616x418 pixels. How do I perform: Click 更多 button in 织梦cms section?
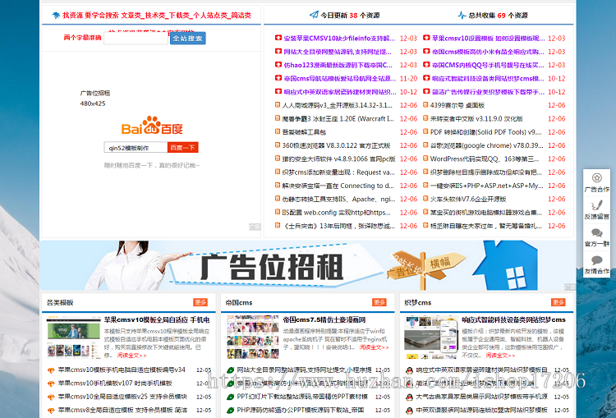559,302
